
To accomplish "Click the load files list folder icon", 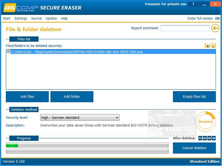I will (207, 46).
